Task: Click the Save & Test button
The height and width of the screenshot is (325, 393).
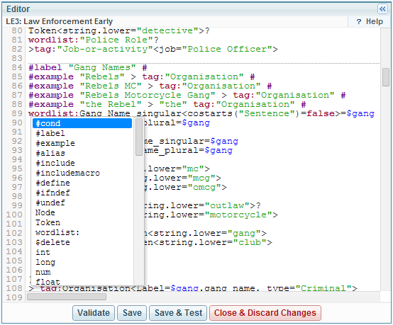Action: pos(178,313)
